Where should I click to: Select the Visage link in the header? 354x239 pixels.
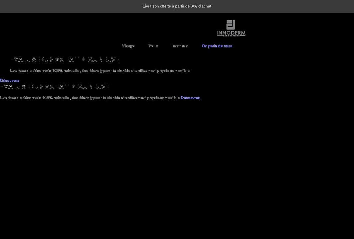(128, 46)
